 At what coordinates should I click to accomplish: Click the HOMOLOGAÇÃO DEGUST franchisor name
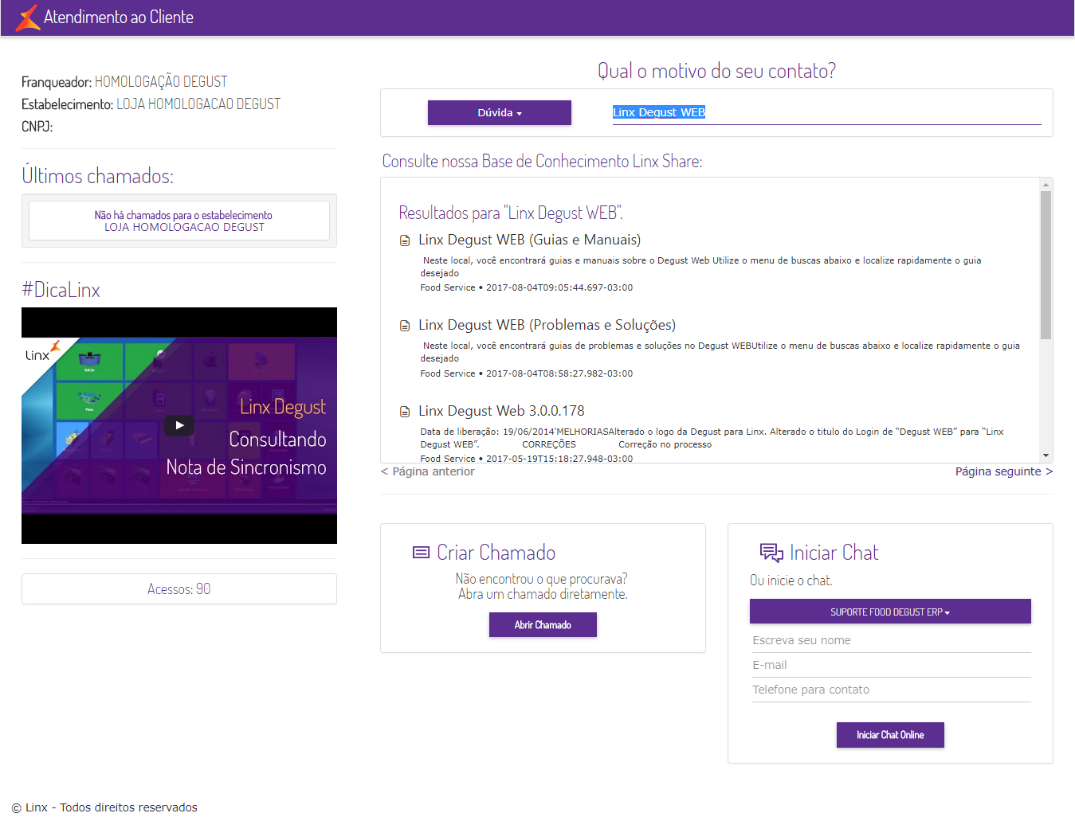161,82
